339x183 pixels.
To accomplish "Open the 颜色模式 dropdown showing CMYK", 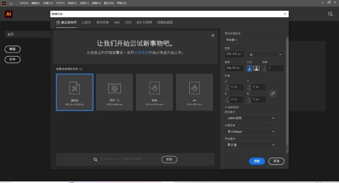I will (x=250, y=118).
